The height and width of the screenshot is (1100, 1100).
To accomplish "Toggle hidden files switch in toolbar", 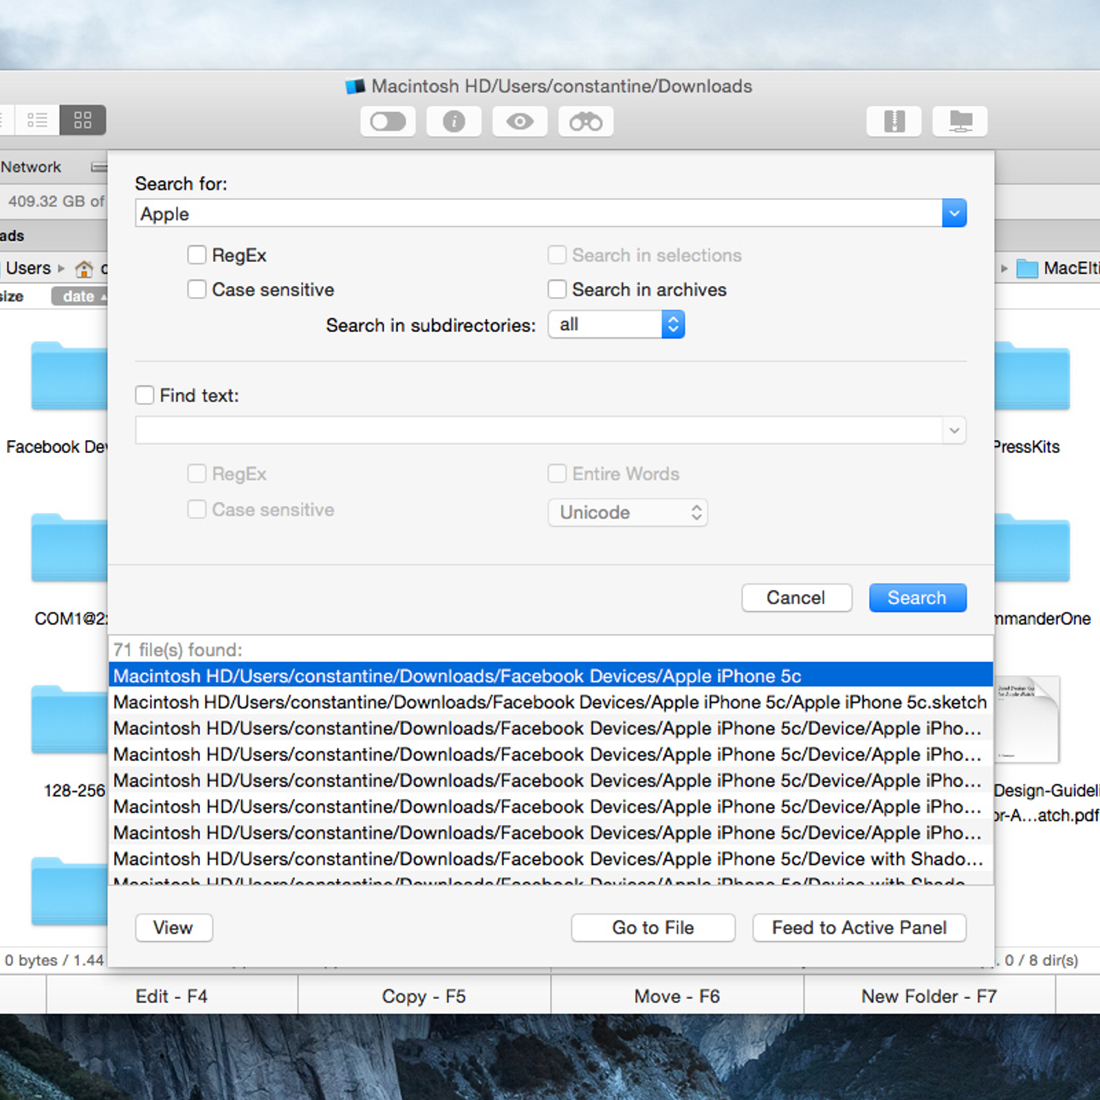I will [x=388, y=122].
